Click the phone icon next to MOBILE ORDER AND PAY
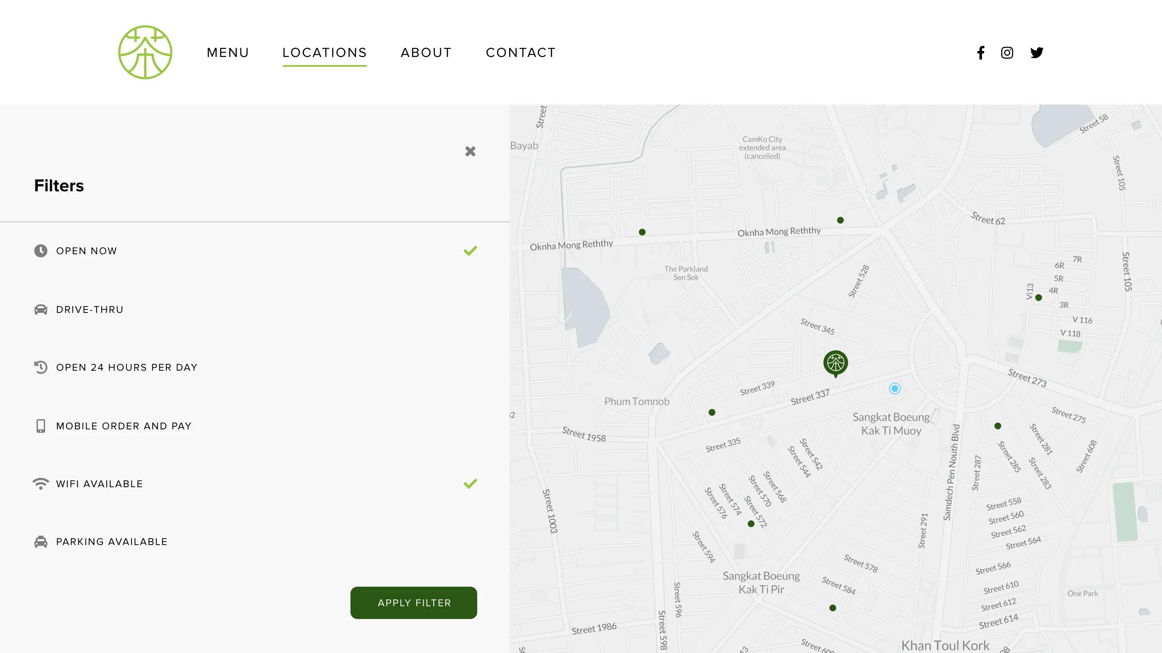The height and width of the screenshot is (653, 1162). click(x=41, y=426)
